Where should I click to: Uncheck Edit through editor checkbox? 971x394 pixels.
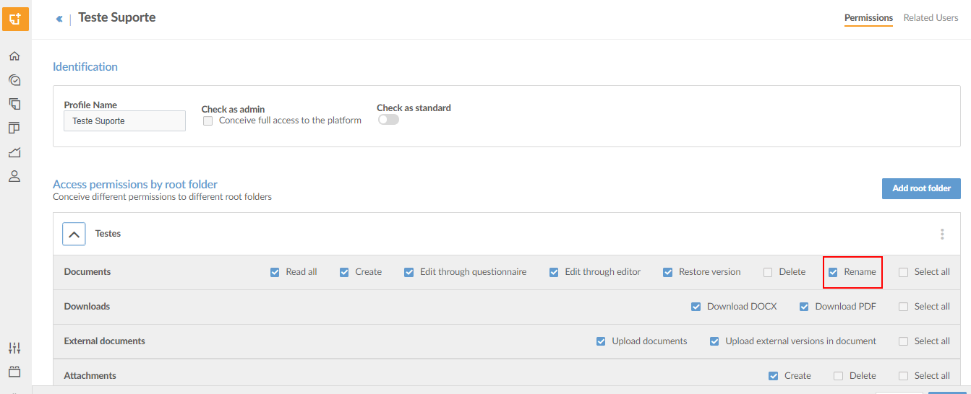click(554, 272)
